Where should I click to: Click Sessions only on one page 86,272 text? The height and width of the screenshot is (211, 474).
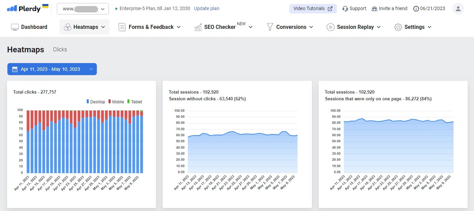[378, 99]
